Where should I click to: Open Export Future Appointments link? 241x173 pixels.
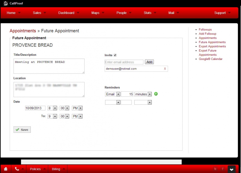click(208, 52)
